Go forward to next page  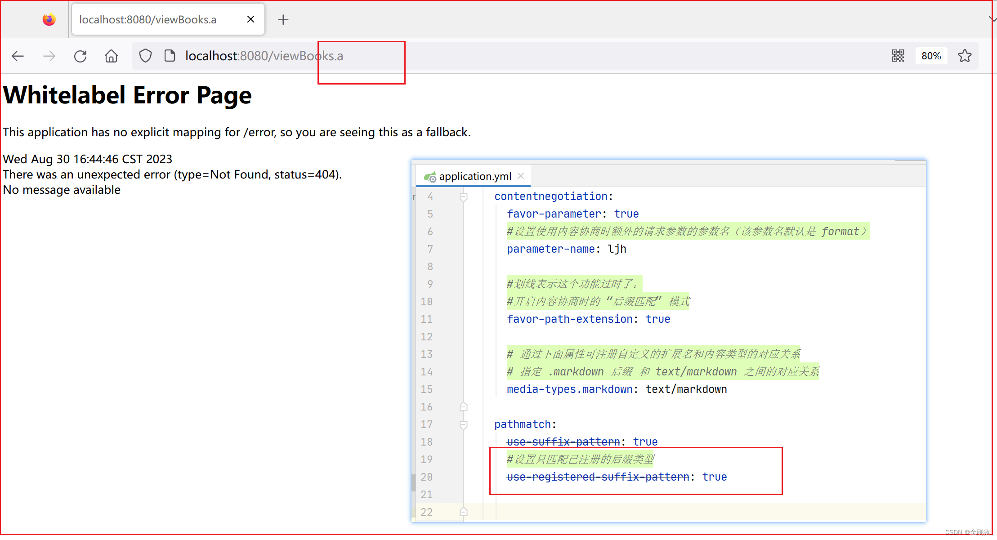(49, 56)
